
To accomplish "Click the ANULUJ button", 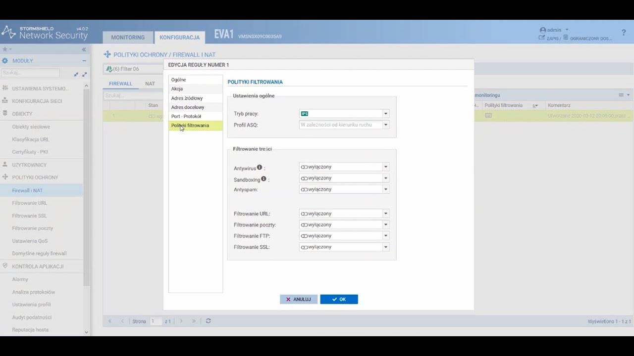I will [299, 299].
